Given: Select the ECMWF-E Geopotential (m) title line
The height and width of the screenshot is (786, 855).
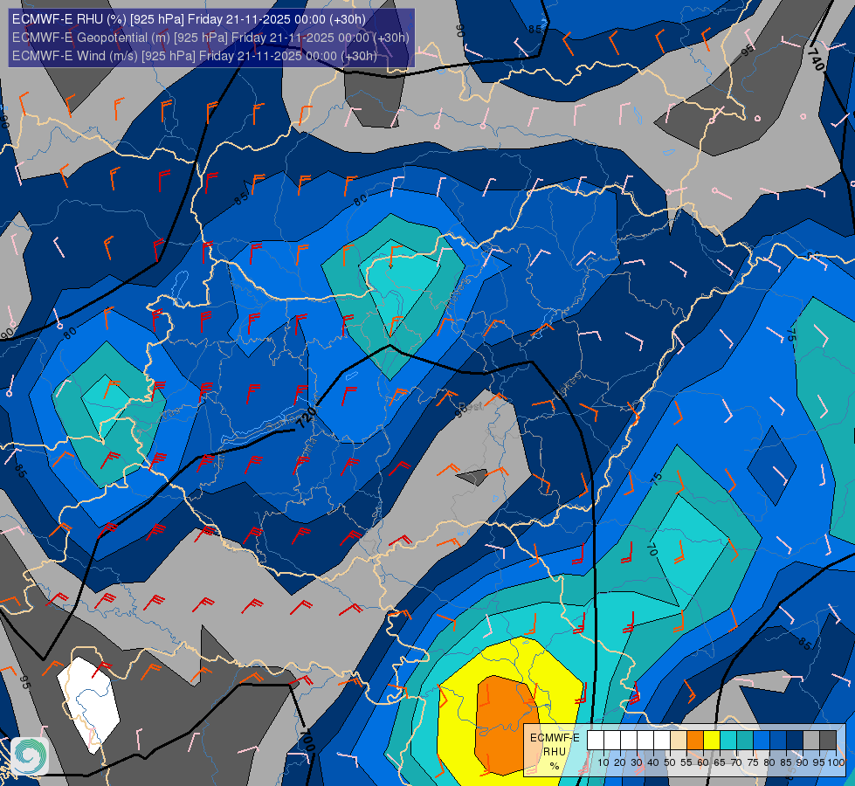Looking at the screenshot, I should coord(210,38).
